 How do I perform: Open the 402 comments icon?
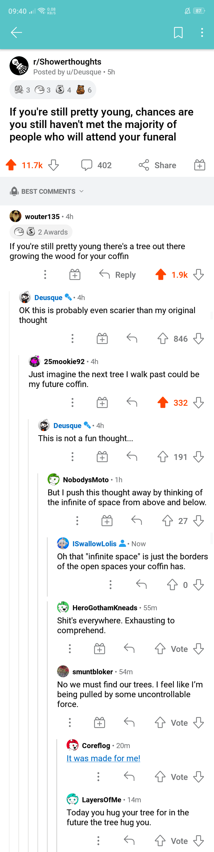click(87, 165)
